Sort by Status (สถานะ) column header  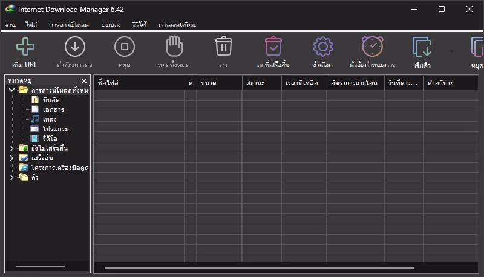pos(261,83)
